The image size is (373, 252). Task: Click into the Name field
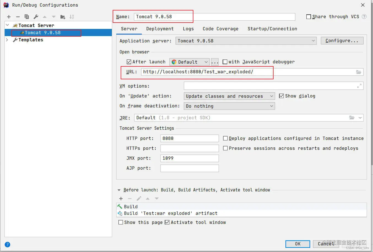click(x=214, y=17)
